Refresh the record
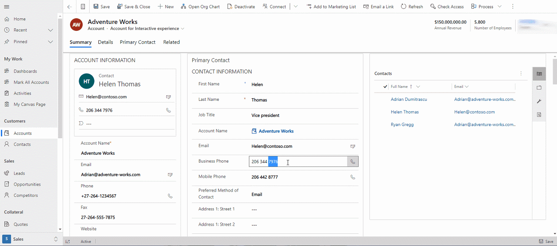 (412, 7)
